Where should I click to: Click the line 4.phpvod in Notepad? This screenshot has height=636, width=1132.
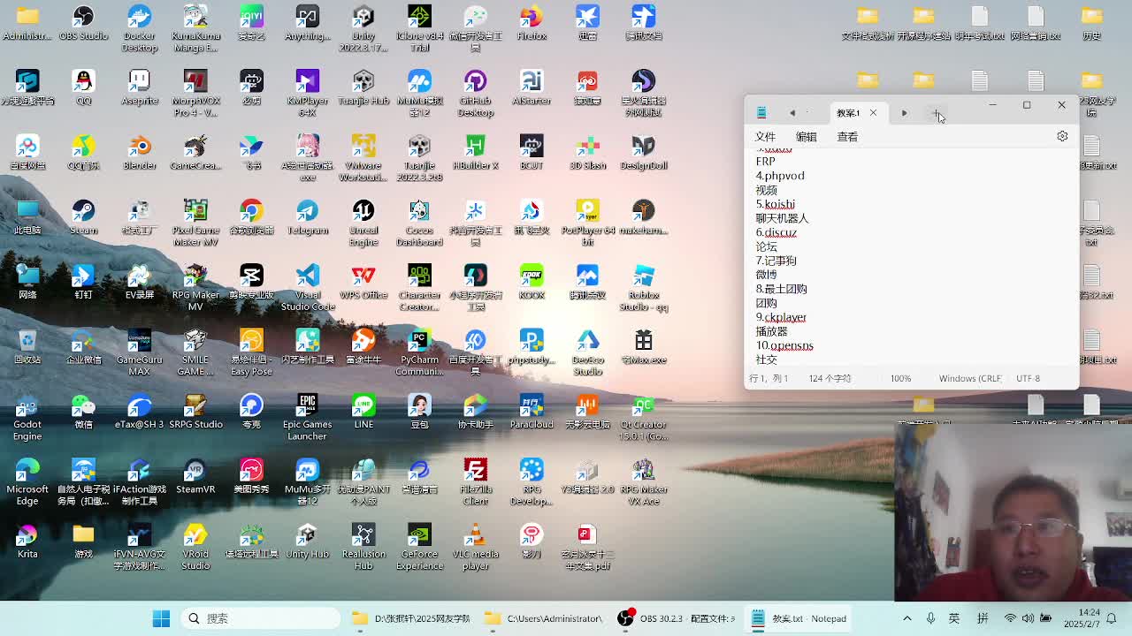(x=780, y=176)
